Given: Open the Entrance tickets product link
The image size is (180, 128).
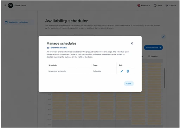Looking at the screenshot, I should click(59, 48).
